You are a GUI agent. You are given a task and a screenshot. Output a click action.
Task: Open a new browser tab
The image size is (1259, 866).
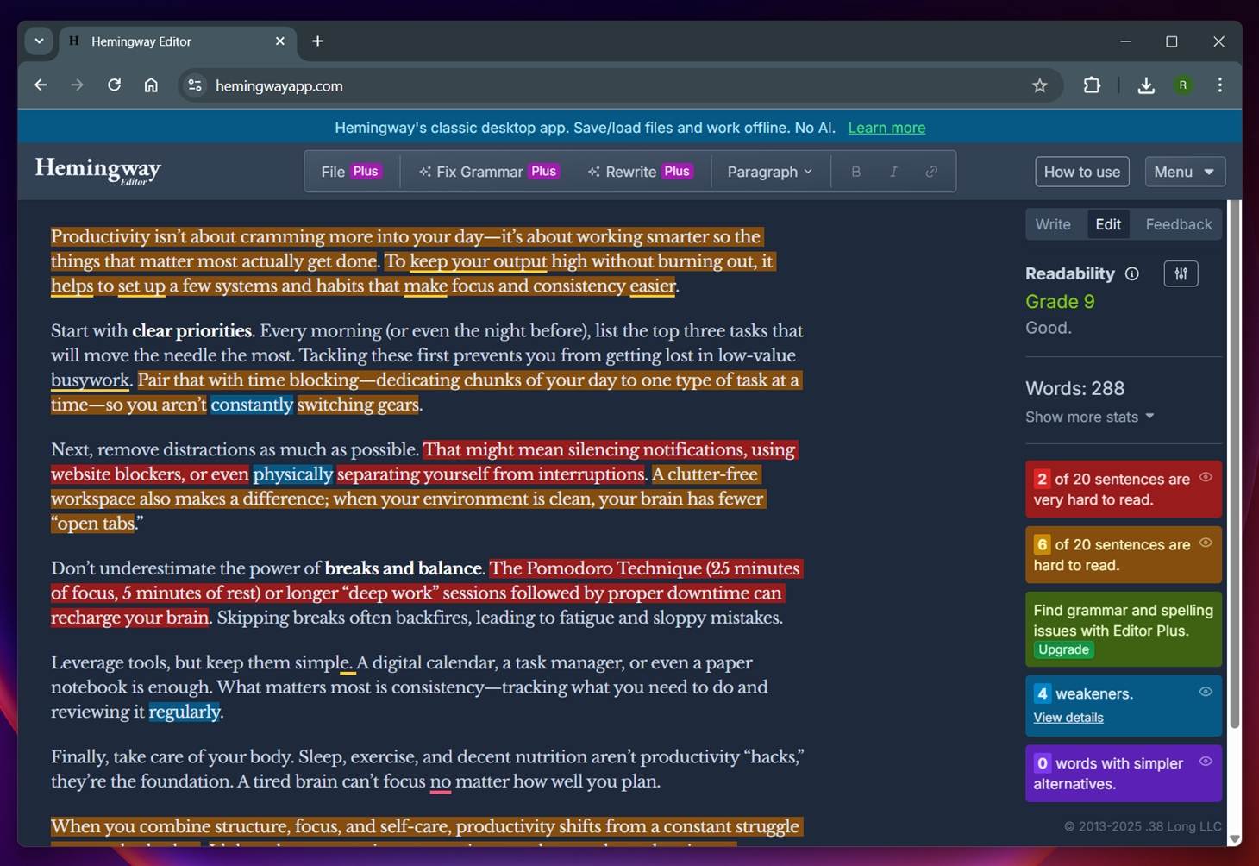coord(317,41)
